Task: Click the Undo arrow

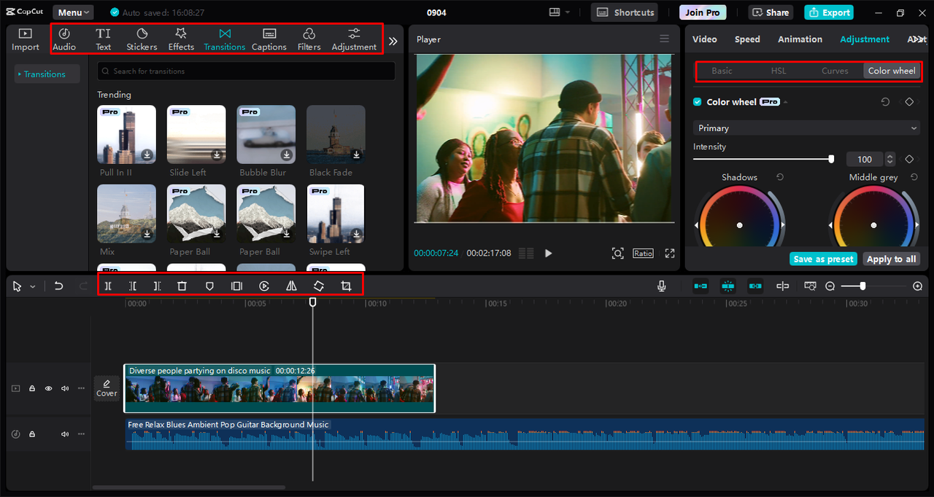Action: (59, 286)
